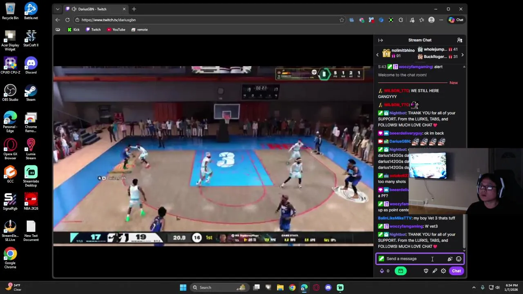This screenshot has width=523, height=294.
Task: Open SignalRgb desktop shortcut
Action: [10, 201]
